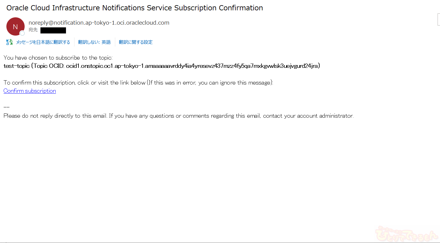Viewport: 440px width, 243px height.
Task: Click the Topic OCID string
Action: click(x=192, y=66)
